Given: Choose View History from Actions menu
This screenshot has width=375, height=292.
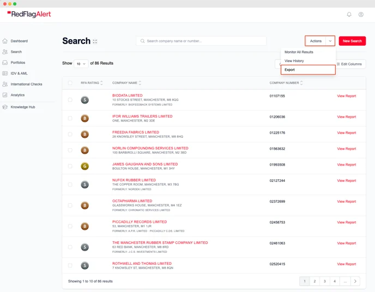Looking at the screenshot, I should tap(309, 61).
